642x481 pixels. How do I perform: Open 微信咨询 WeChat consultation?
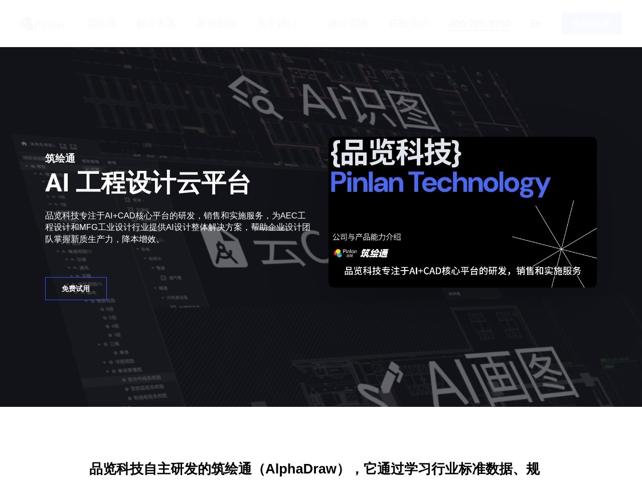tap(349, 24)
